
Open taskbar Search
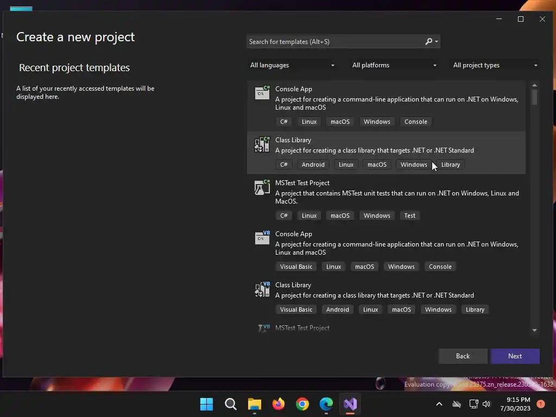[230, 404]
